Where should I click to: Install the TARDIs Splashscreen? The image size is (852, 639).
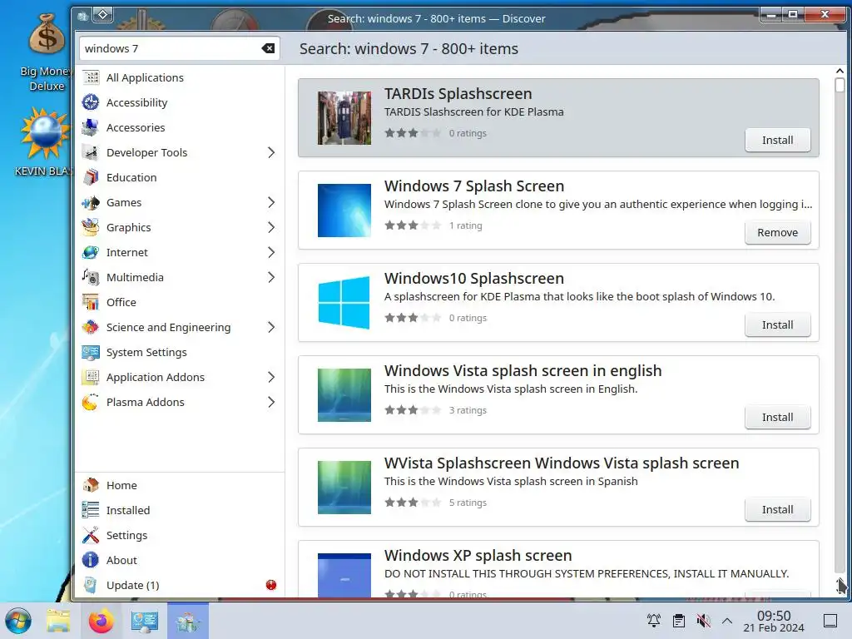pos(778,140)
